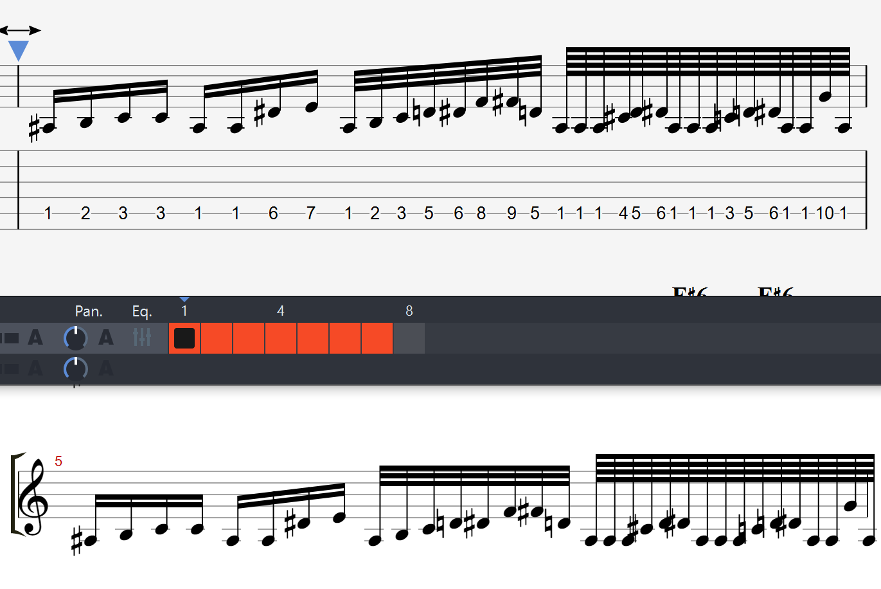This screenshot has height=589, width=881.
Task: Click the master track pan knob
Action: pyautogui.click(x=75, y=368)
